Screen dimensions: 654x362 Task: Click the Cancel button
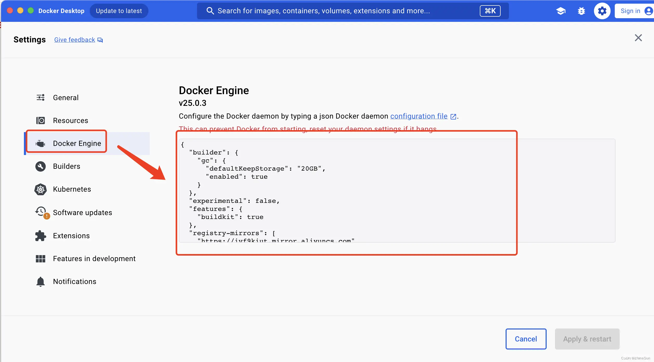point(526,339)
